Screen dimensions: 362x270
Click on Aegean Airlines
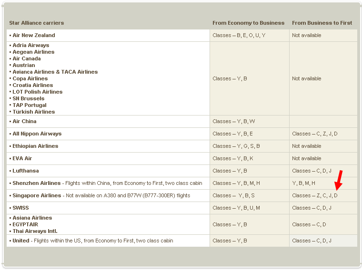pyautogui.click(x=33, y=52)
